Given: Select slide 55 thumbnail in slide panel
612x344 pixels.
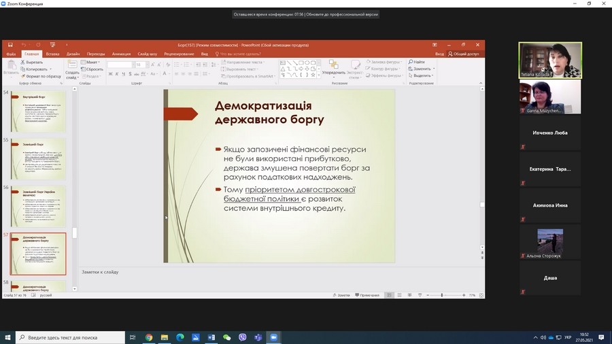Looking at the screenshot, I should tap(37, 159).
